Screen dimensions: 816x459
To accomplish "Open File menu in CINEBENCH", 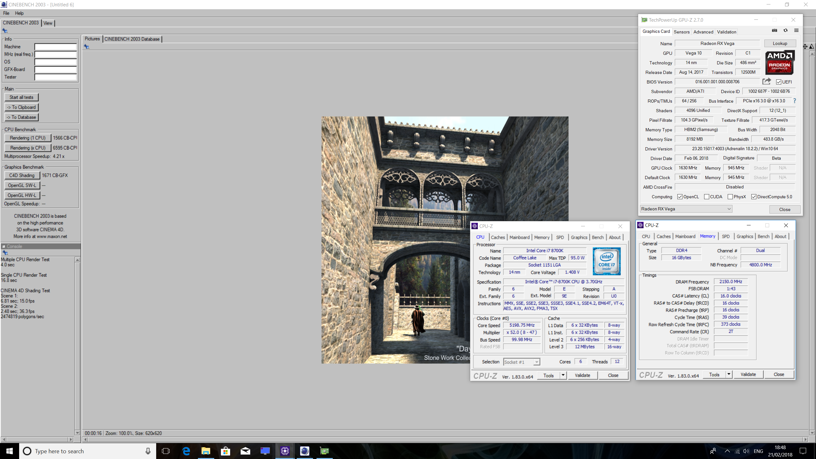I will pyautogui.click(x=6, y=13).
